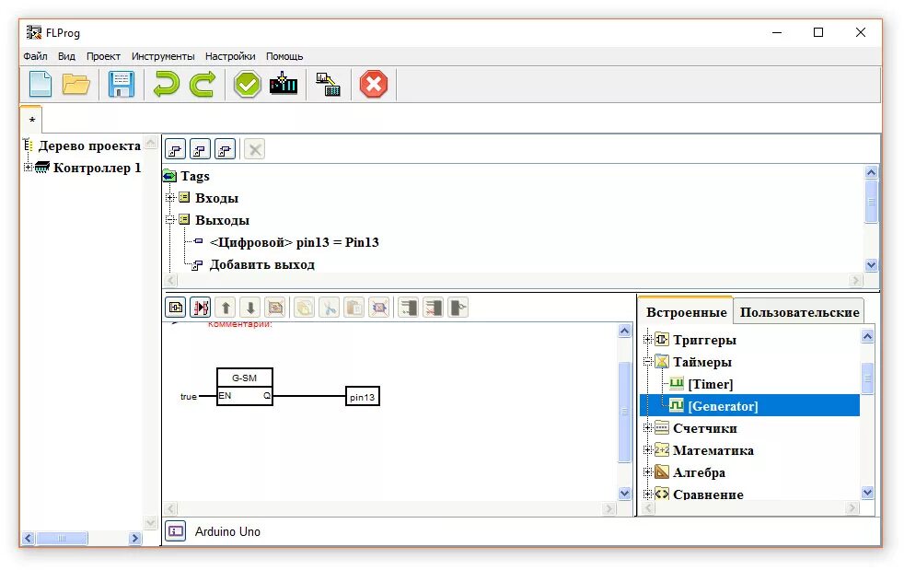Redo the action with the green arrow

pos(203,84)
